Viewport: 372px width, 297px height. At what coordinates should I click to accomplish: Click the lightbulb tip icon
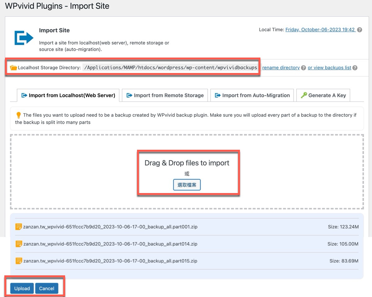[19, 115]
